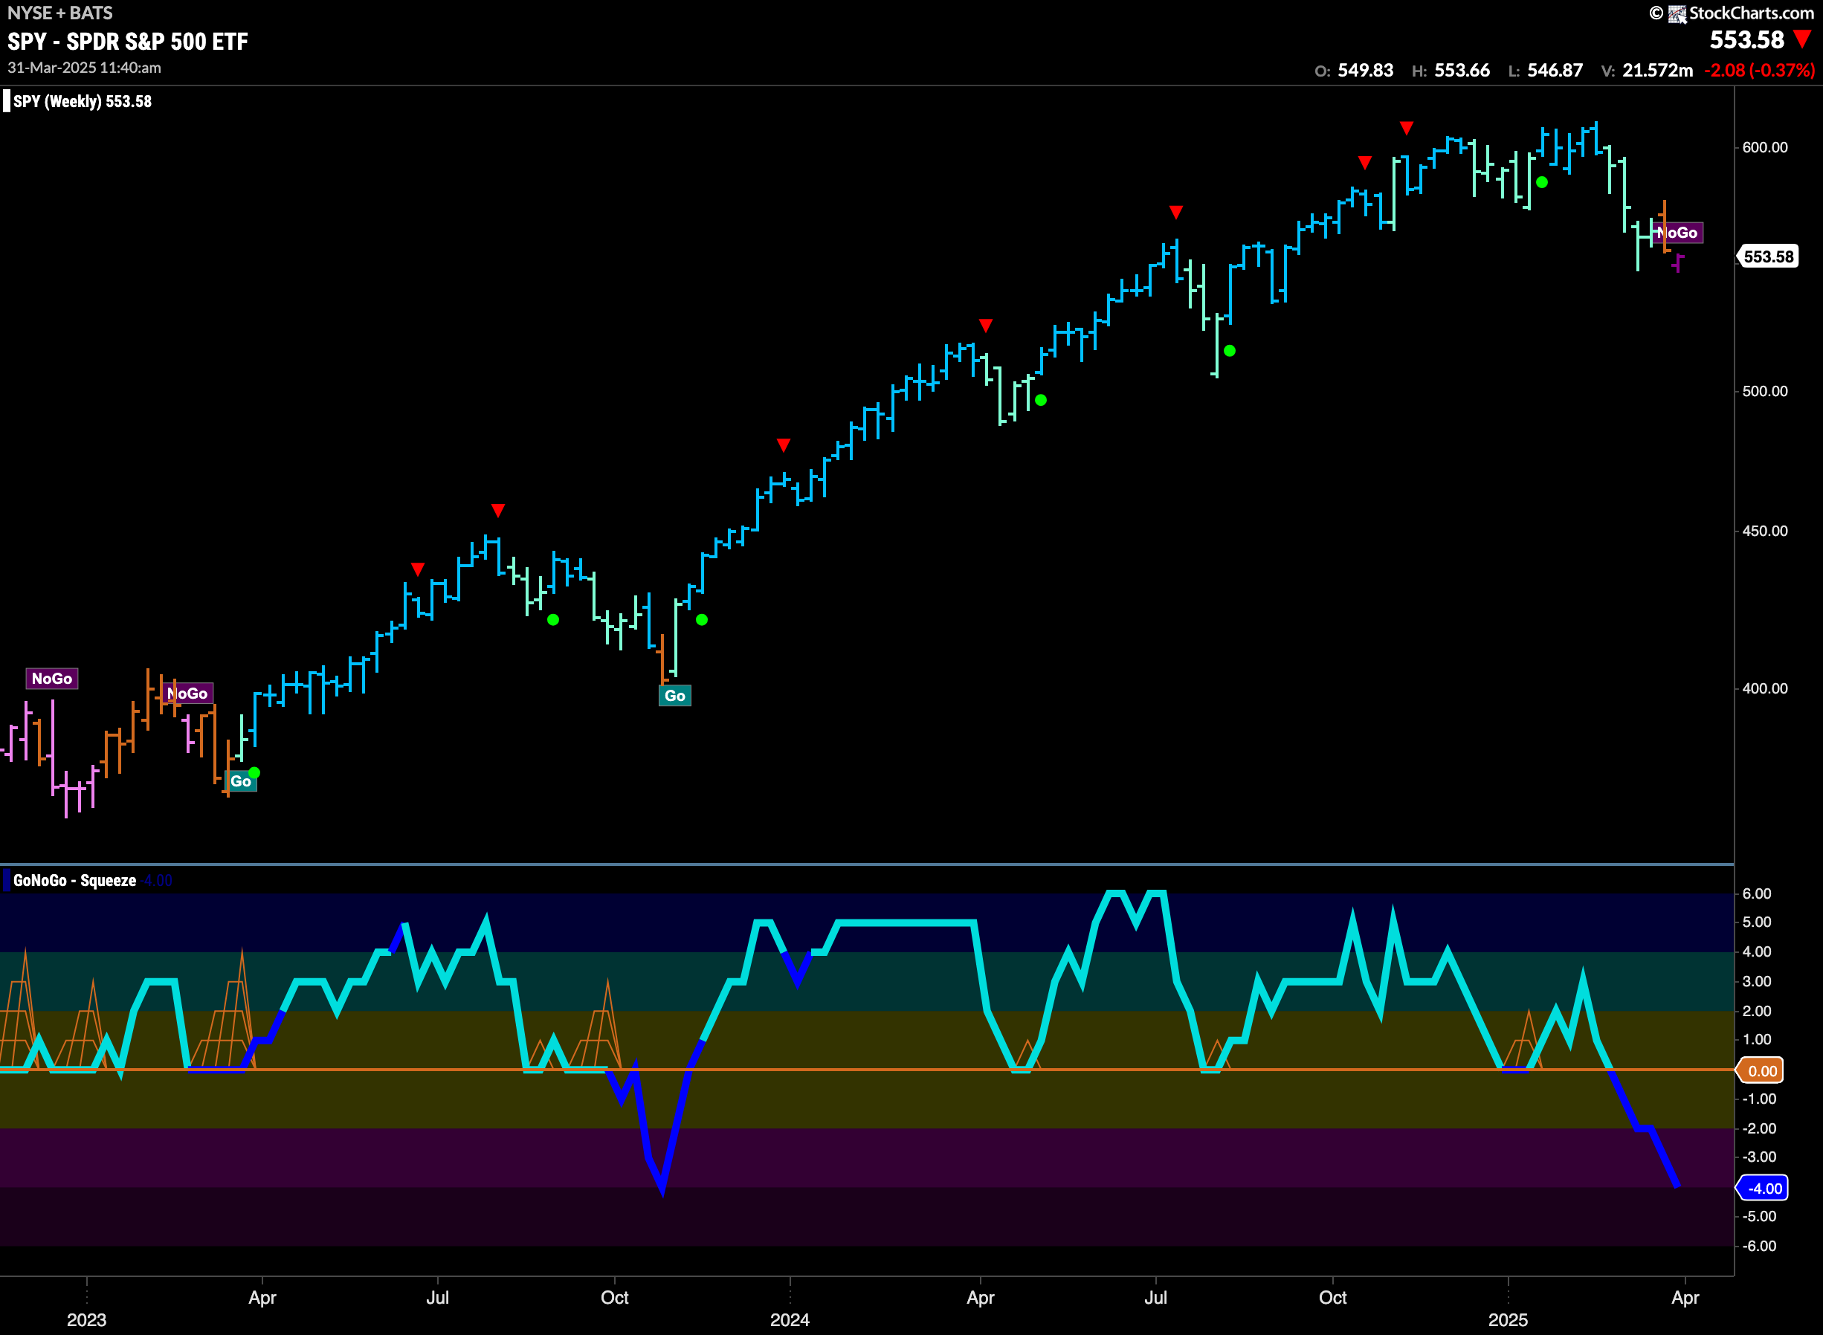Click the StockCharts.com logo icon
Image resolution: width=1823 pixels, height=1335 pixels.
[x=1677, y=13]
